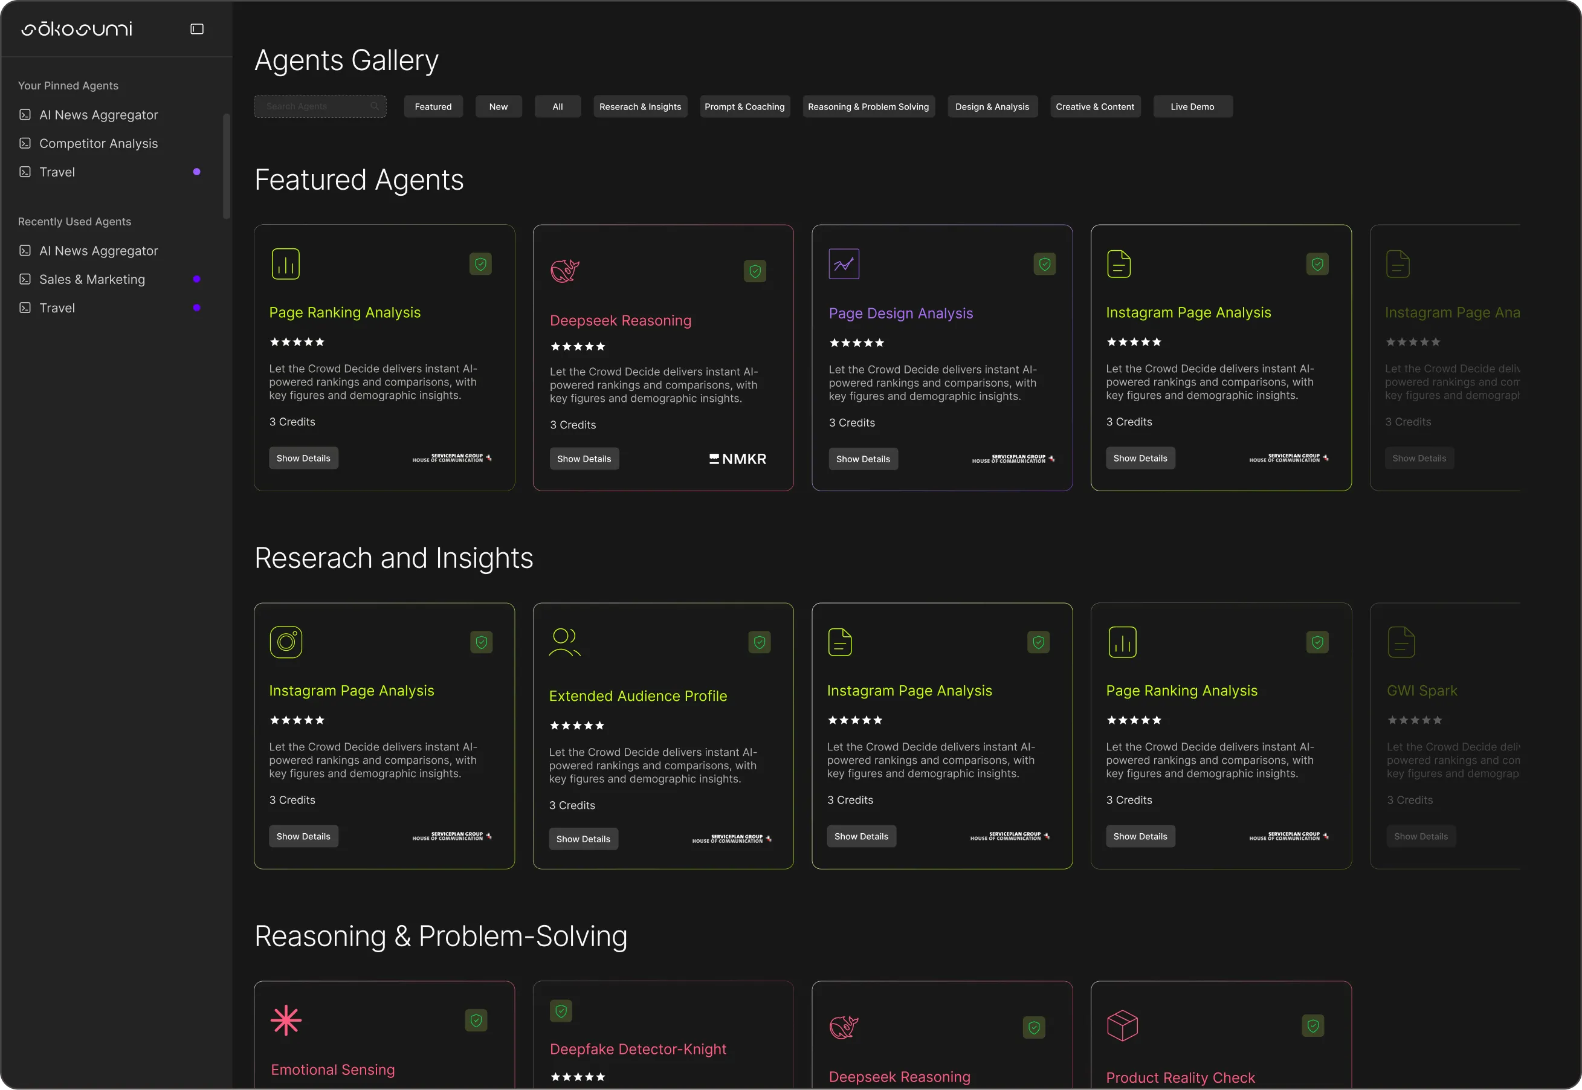Open the pinned Competitor Analysis agent
The image size is (1582, 1090).
(98, 143)
